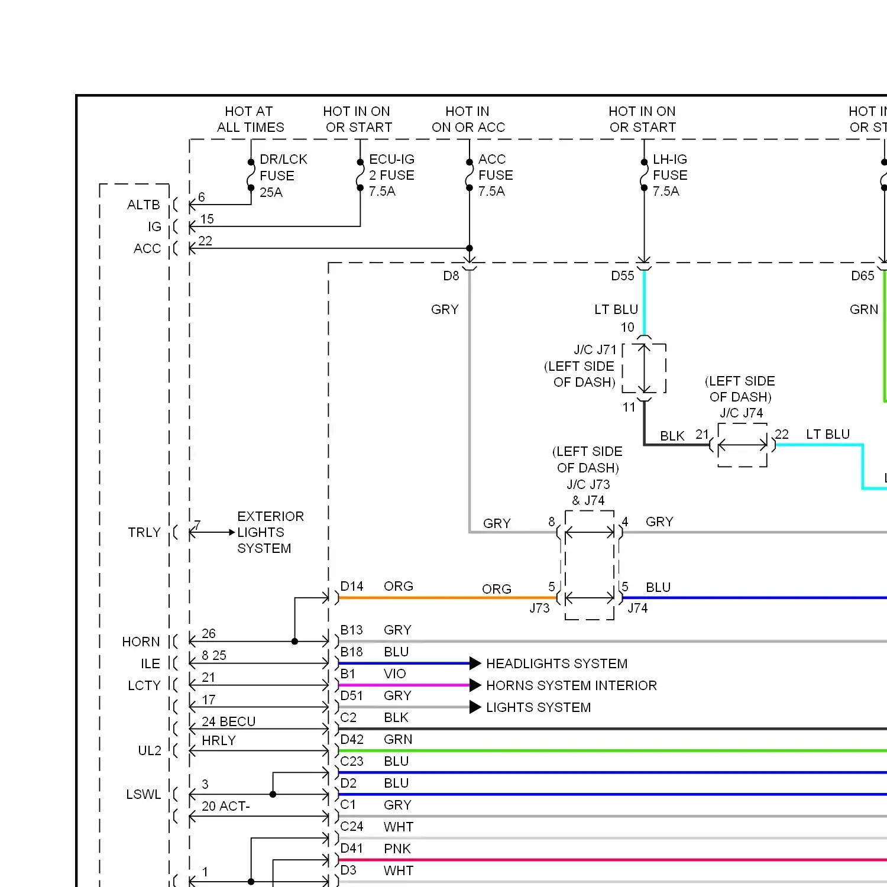Click the 'HOT IN ON OR ACC' label
Image resolution: width=887 pixels, height=887 pixels.
(468, 119)
